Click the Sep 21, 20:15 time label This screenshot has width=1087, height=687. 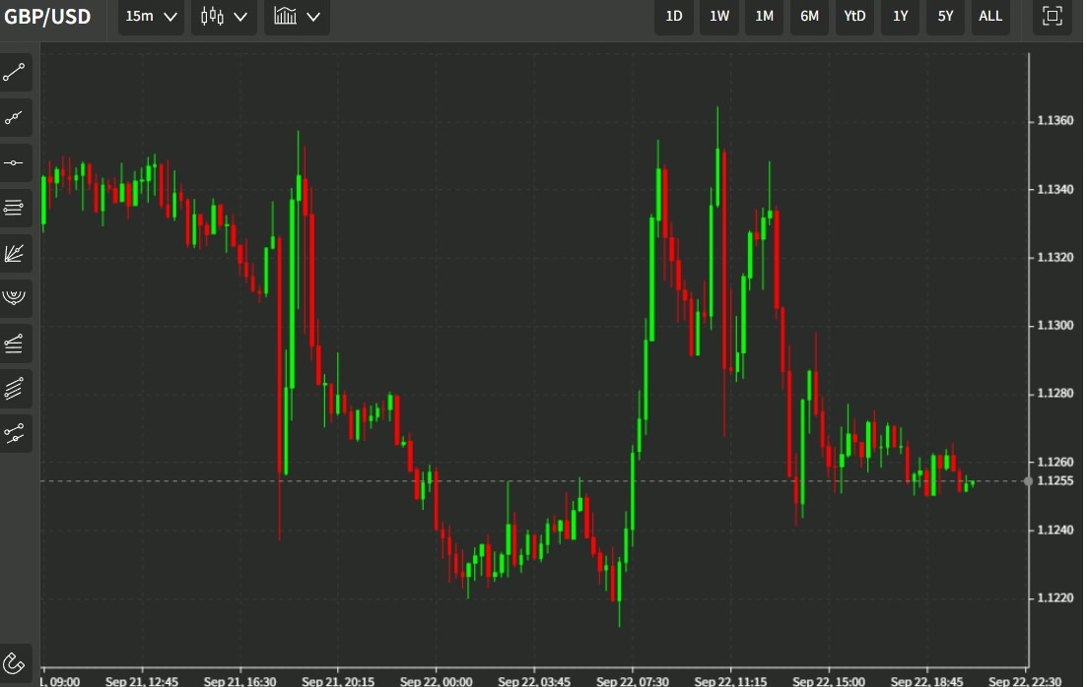[338, 681]
